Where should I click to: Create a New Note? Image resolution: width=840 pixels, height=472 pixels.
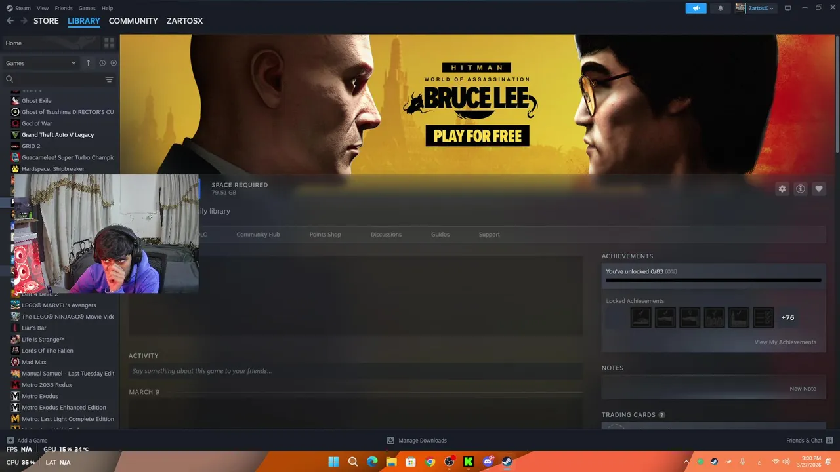pos(803,389)
